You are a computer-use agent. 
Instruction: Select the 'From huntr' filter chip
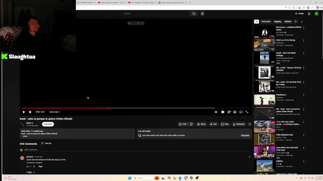tap(266, 22)
